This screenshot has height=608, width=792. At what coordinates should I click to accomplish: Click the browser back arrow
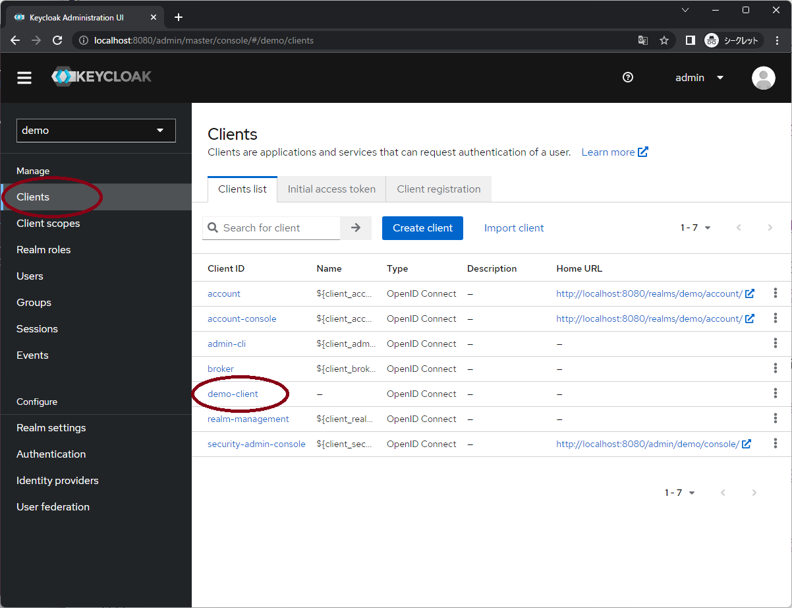[15, 40]
